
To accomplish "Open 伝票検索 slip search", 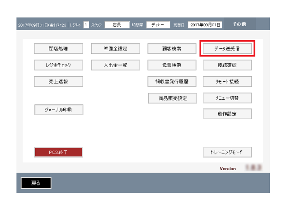I will click(x=172, y=65).
